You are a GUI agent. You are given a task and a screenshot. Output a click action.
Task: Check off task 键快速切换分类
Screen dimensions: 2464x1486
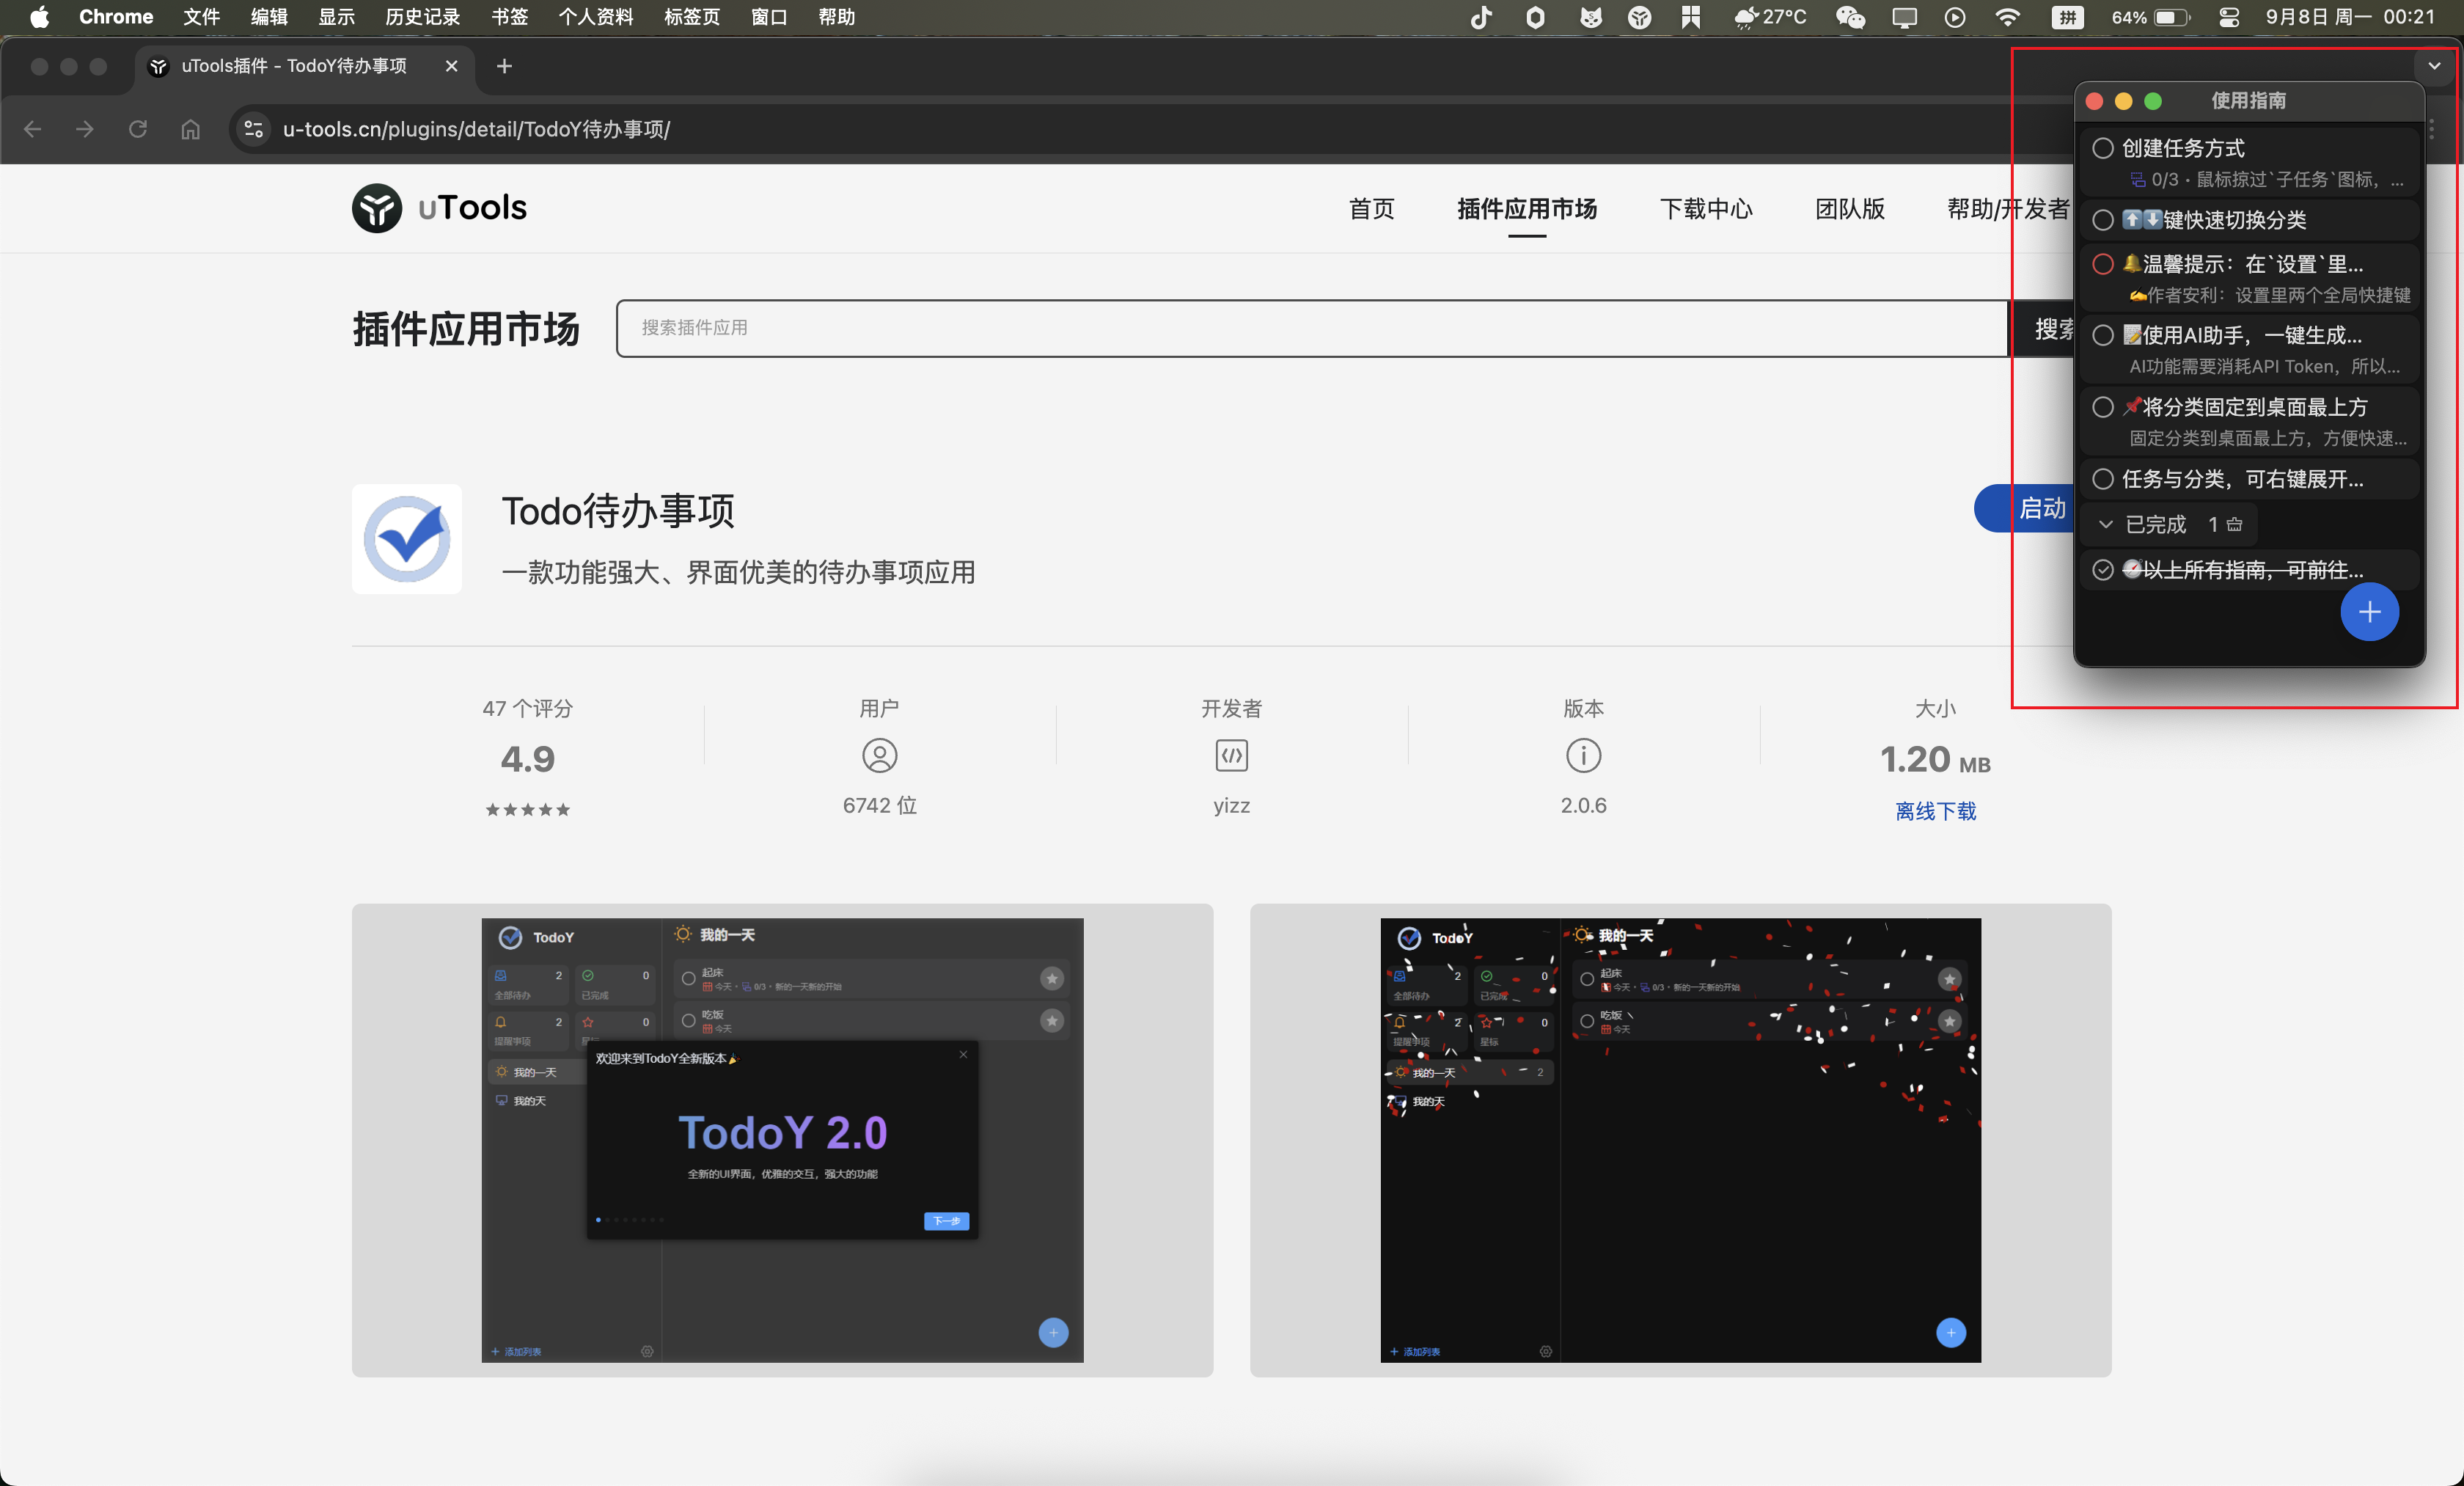[2103, 220]
